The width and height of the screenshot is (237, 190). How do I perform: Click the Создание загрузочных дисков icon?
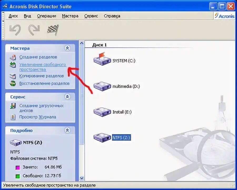coord(13,106)
